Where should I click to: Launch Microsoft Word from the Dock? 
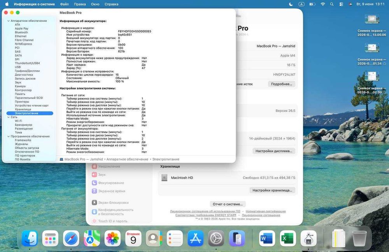[267, 239]
